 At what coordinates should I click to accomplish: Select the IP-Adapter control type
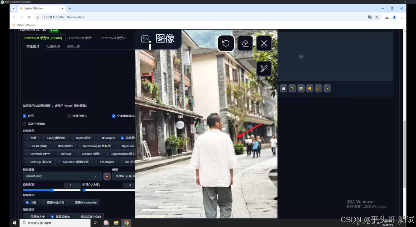pyautogui.click(x=106, y=138)
